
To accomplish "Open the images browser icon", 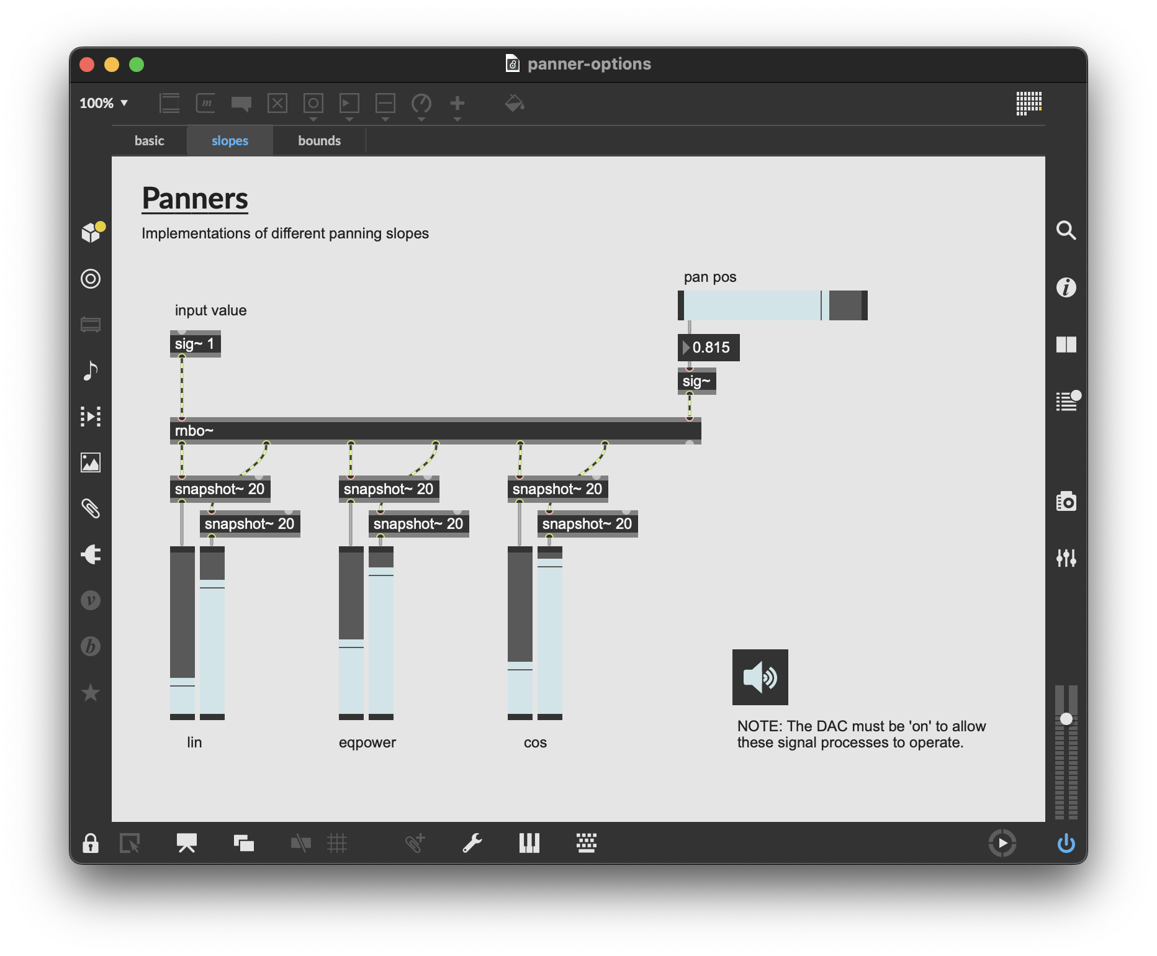I will pyautogui.click(x=91, y=462).
